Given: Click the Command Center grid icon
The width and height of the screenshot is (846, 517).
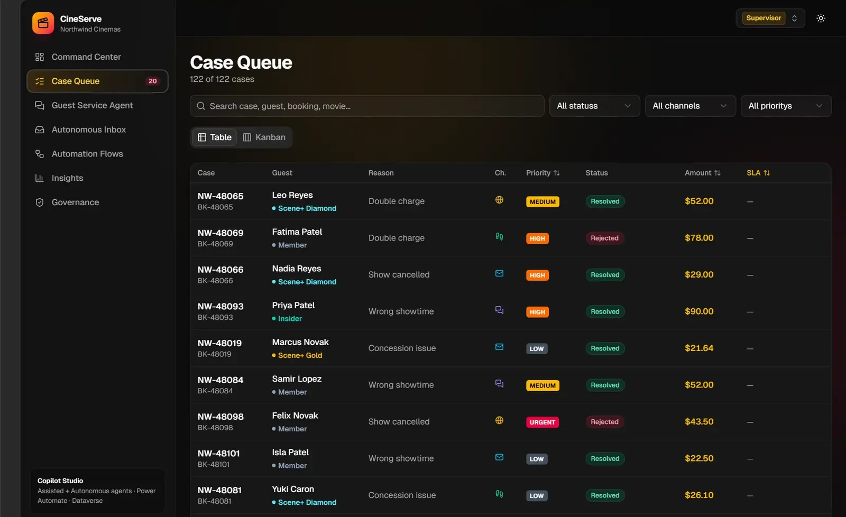Looking at the screenshot, I should pyautogui.click(x=40, y=57).
